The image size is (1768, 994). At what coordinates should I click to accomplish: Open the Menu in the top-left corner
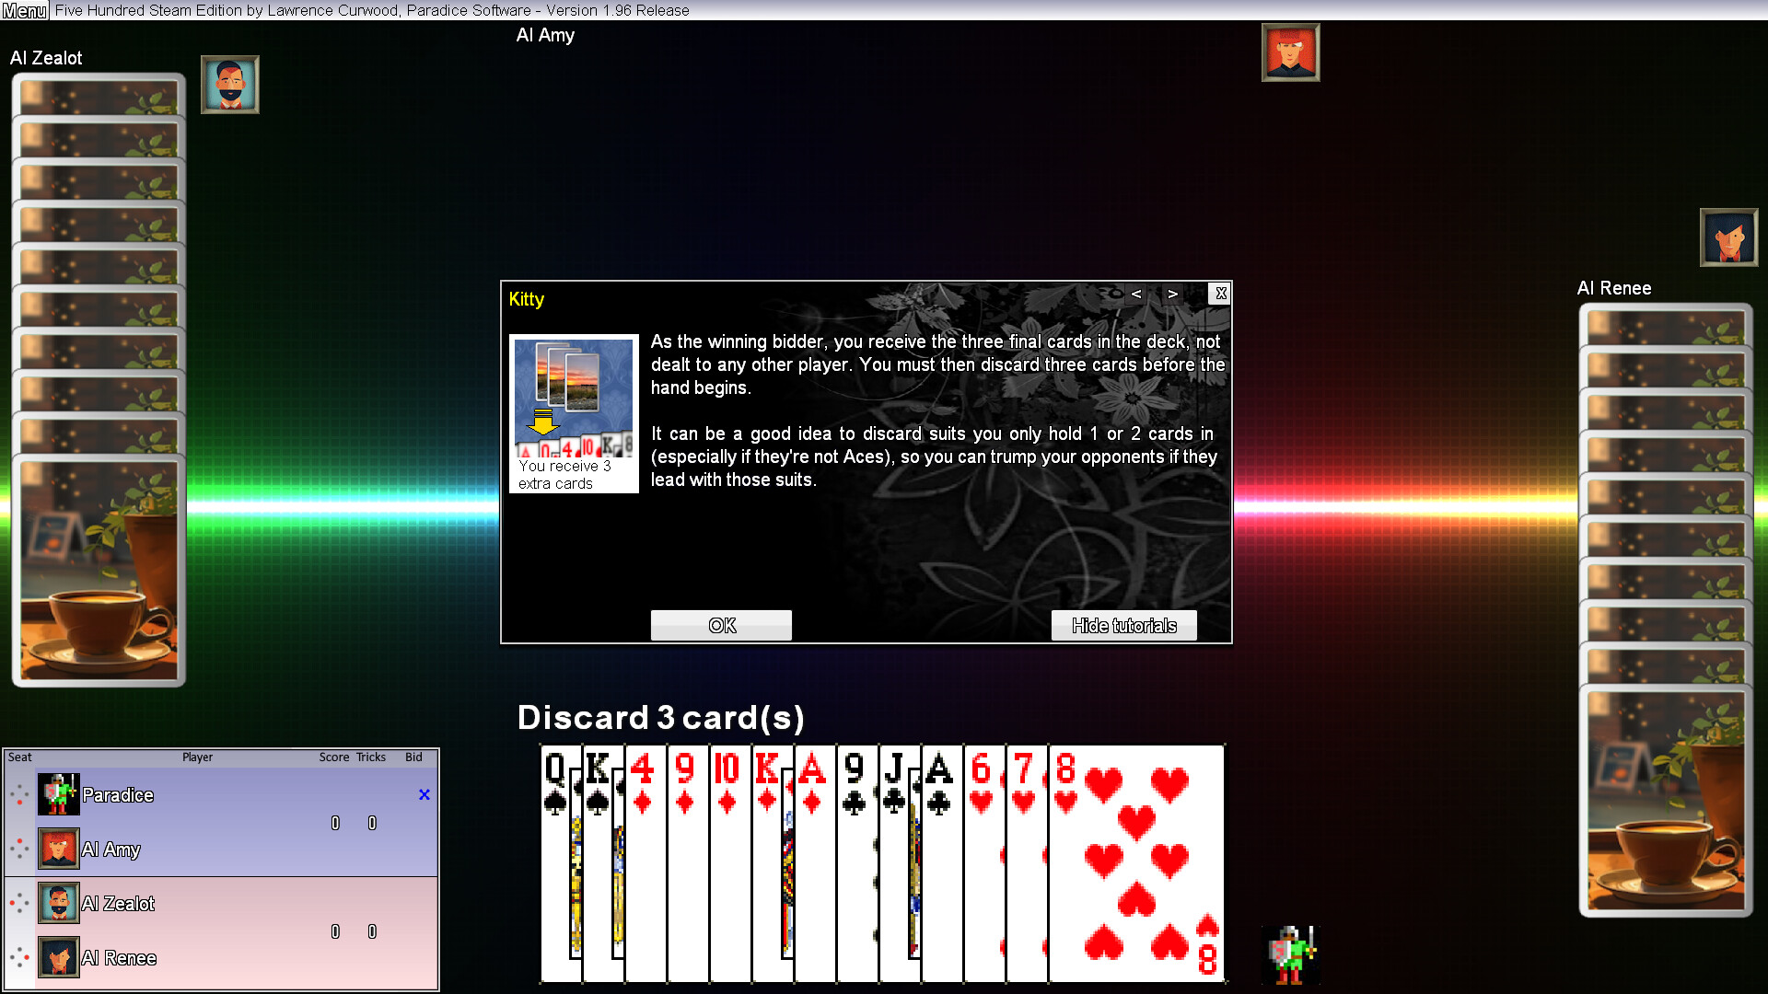coord(24,10)
